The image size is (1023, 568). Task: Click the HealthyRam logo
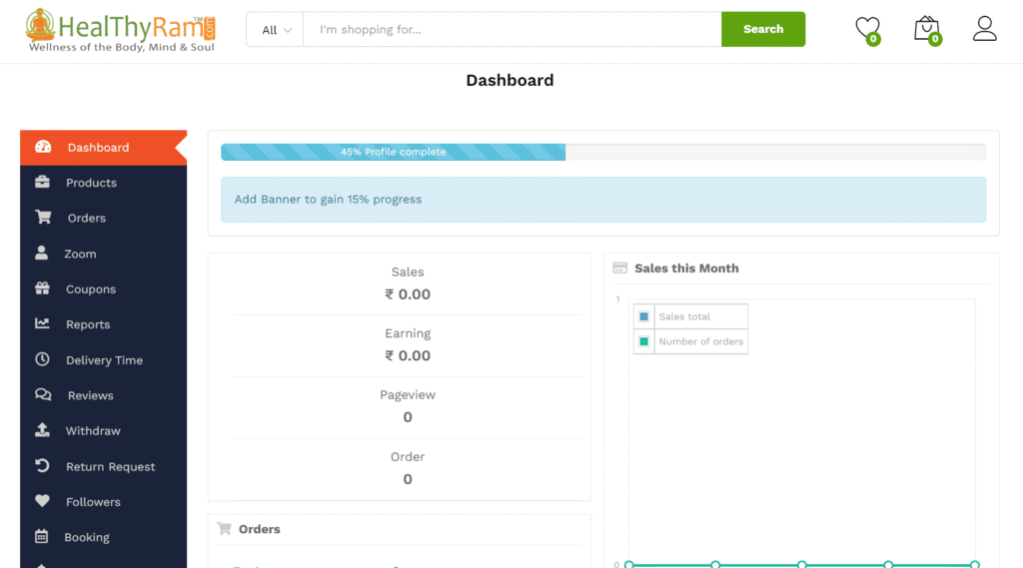[121, 30]
